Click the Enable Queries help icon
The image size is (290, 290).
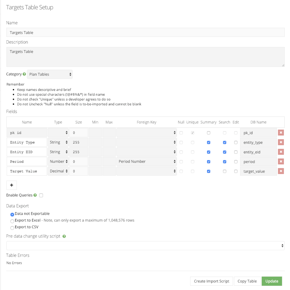point(35,195)
